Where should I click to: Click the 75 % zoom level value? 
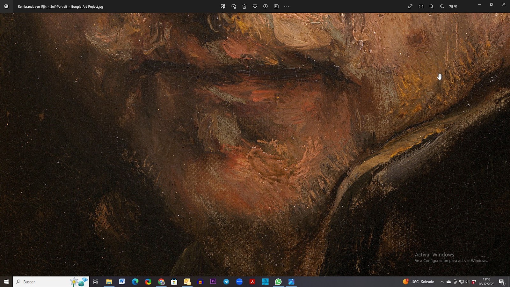pyautogui.click(x=453, y=7)
